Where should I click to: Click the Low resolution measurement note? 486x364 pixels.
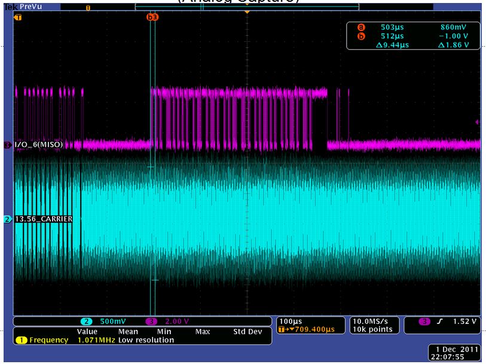click(146, 340)
